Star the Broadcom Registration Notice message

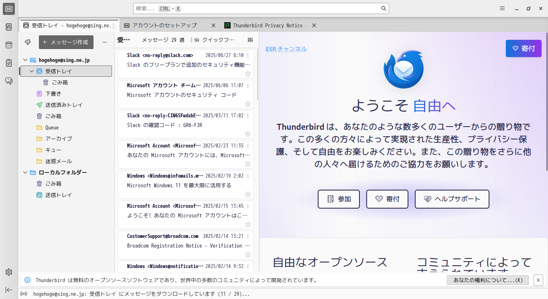click(248, 254)
